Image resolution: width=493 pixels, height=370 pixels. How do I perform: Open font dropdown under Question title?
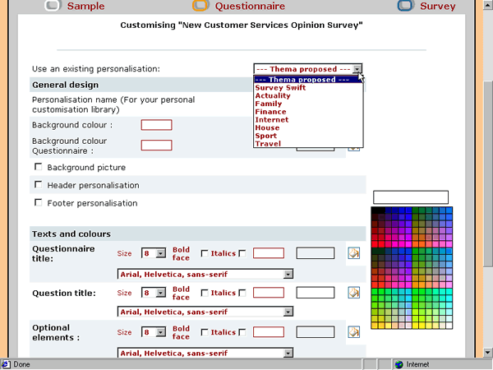tap(288, 312)
